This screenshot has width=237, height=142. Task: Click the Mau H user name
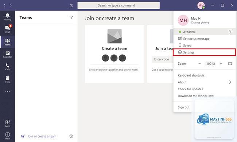(x=195, y=19)
